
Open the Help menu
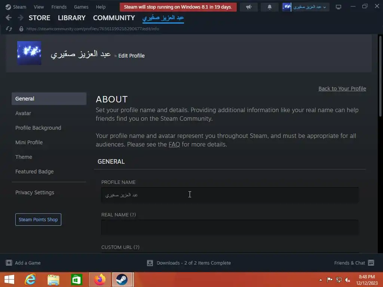point(101,7)
